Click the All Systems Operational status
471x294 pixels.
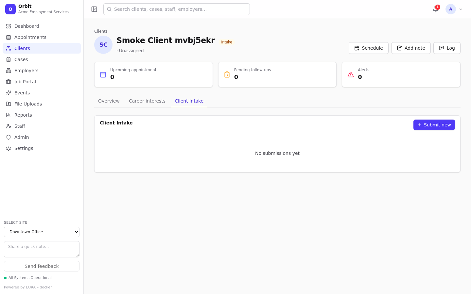coord(28,278)
